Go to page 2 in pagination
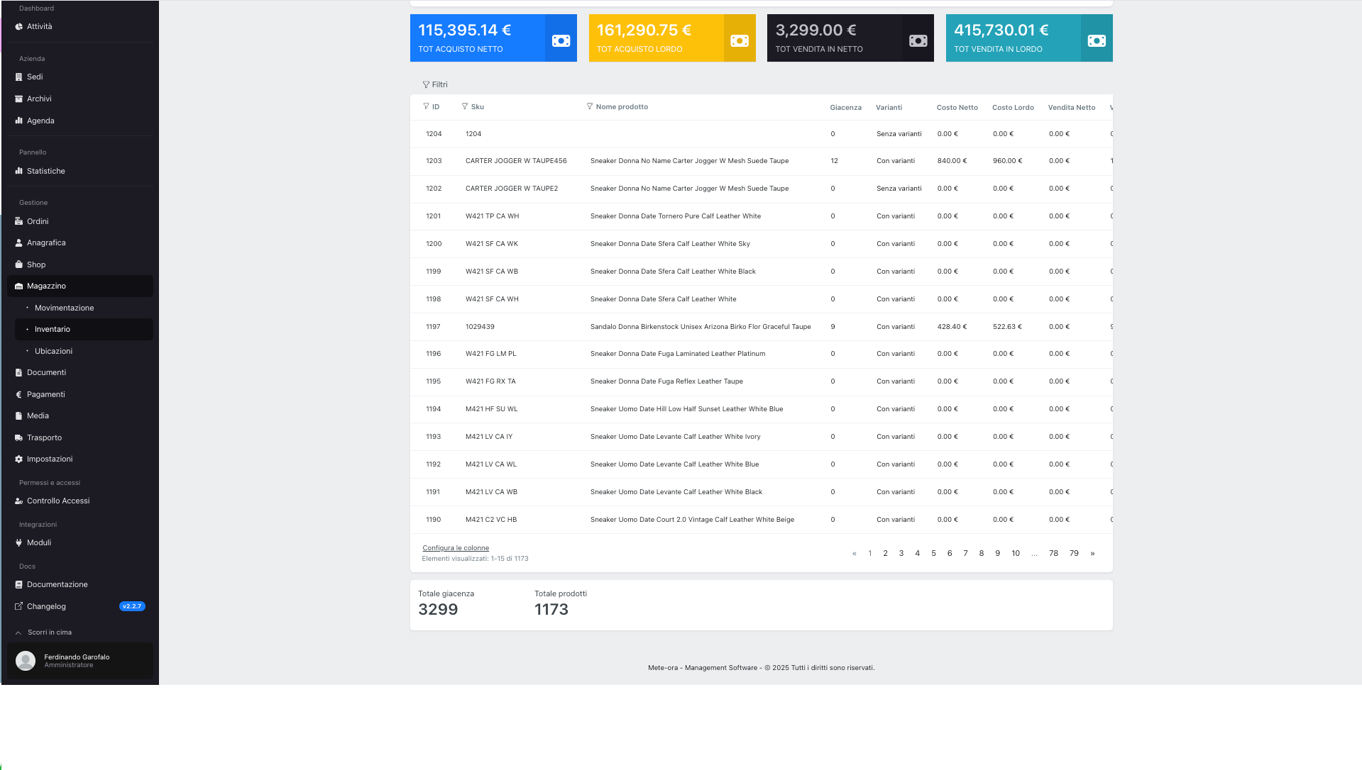This screenshot has width=1362, height=770. pyautogui.click(x=885, y=553)
